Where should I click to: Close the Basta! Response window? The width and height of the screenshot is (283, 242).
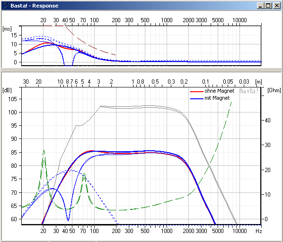277,6
